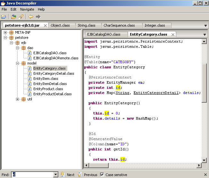Close the EntityCategory.class editor tab

[173, 34]
